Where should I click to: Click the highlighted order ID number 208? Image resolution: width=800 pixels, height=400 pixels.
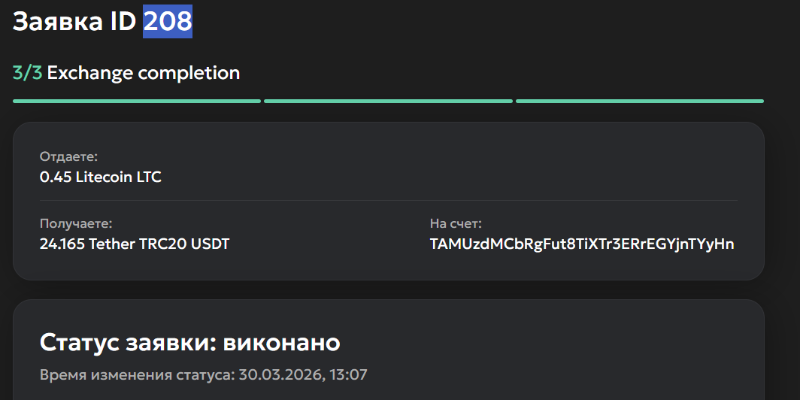168,21
